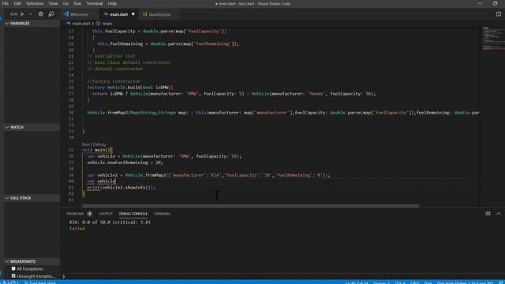This screenshot has height=284, width=505.
Task: Click the 'var vehicle' text on line 40
Action: [101, 181]
